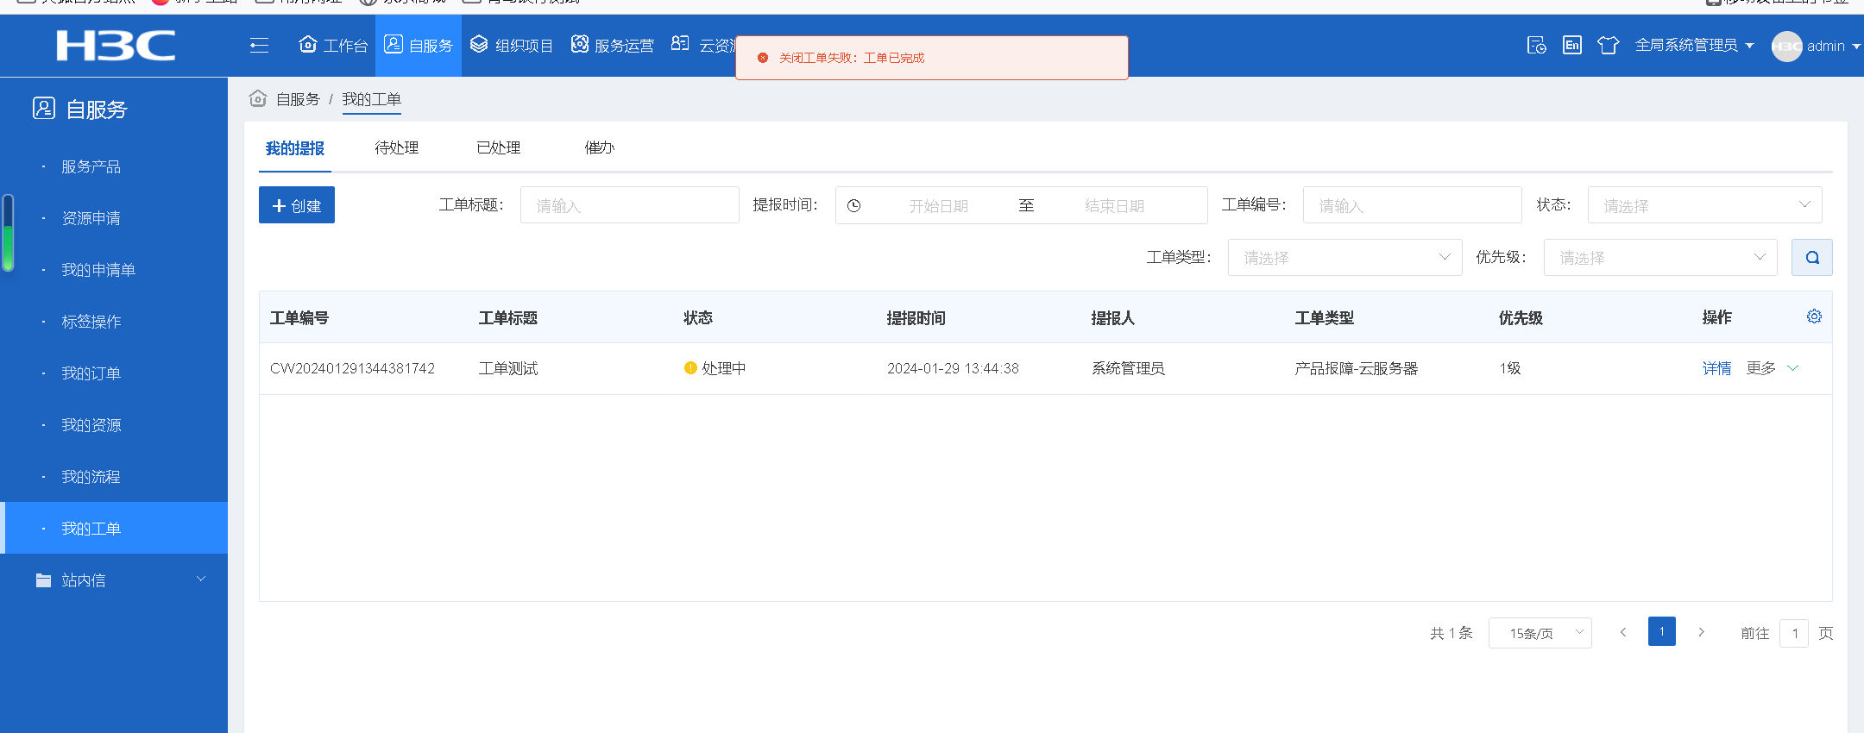
Task: Expand the 全局系统管理员 role dropdown
Action: (x=1694, y=46)
